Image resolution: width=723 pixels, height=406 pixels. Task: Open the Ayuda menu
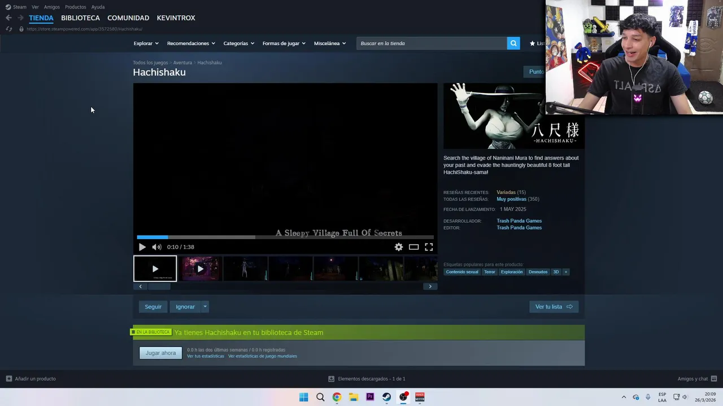pos(98,7)
